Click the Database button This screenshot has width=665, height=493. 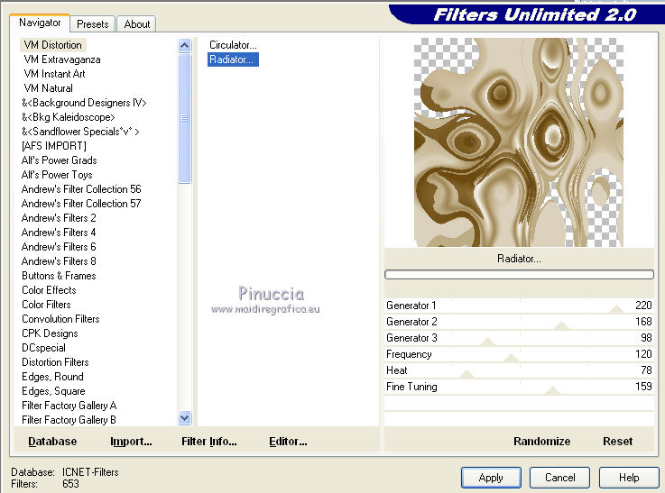pyautogui.click(x=52, y=442)
